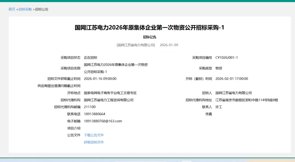The width and height of the screenshot is (295, 162).
Task: Click the 下载公告文件 link
Action: click(94, 135)
